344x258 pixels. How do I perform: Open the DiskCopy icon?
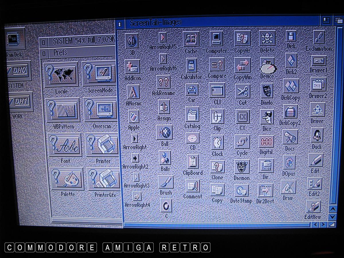(291, 86)
